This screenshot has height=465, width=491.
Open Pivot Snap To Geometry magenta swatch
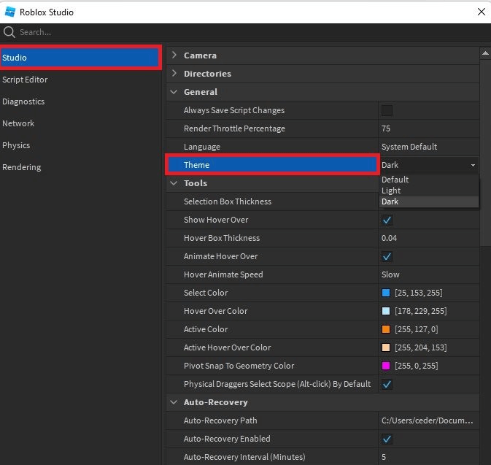386,366
